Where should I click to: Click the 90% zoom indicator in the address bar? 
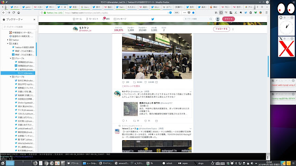tap(177, 13)
